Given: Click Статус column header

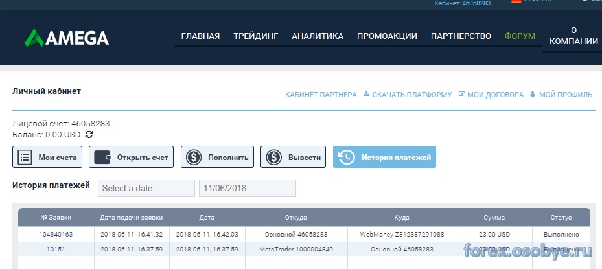Looking at the screenshot, I should 561,218.
